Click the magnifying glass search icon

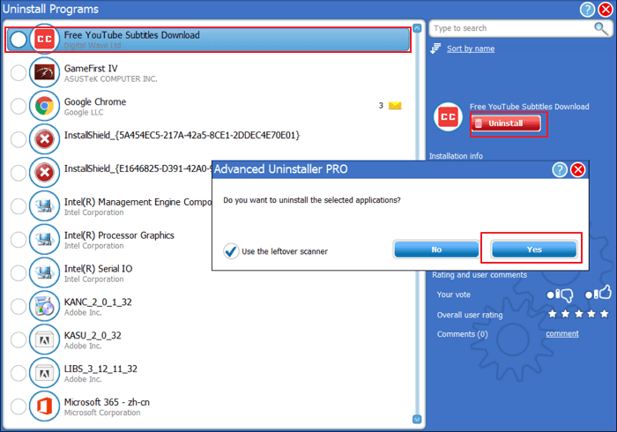tap(601, 28)
